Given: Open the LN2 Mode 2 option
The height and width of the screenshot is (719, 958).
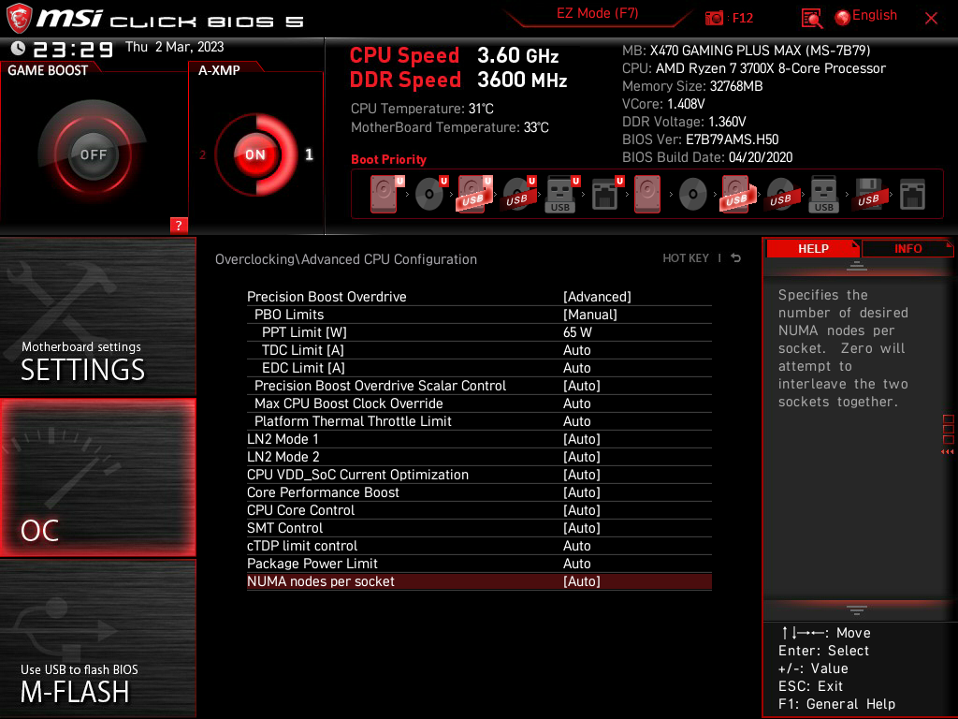Looking at the screenshot, I should coord(479,457).
